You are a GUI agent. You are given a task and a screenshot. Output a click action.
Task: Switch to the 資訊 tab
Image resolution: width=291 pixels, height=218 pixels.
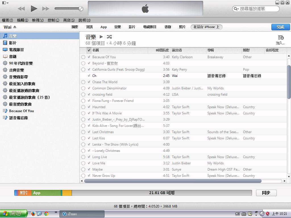coord(89,27)
